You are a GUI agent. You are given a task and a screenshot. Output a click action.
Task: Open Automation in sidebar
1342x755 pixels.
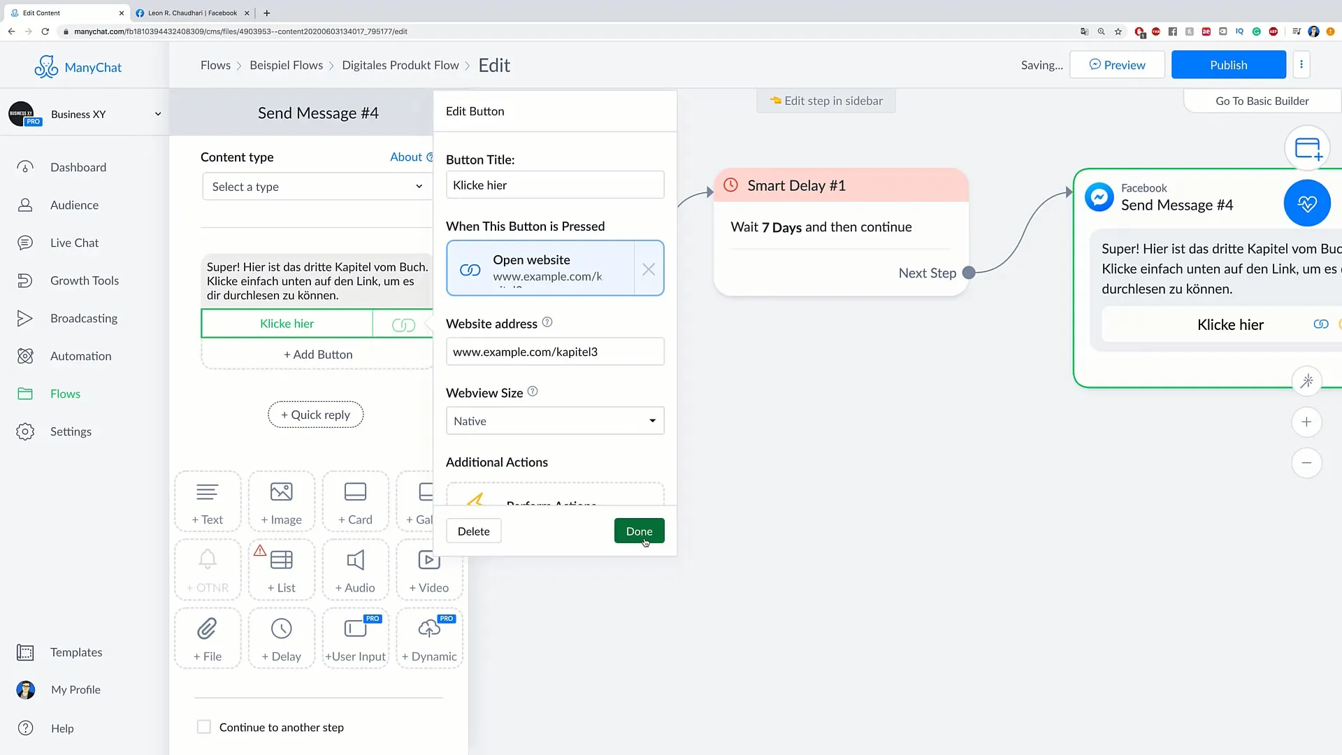coord(80,356)
